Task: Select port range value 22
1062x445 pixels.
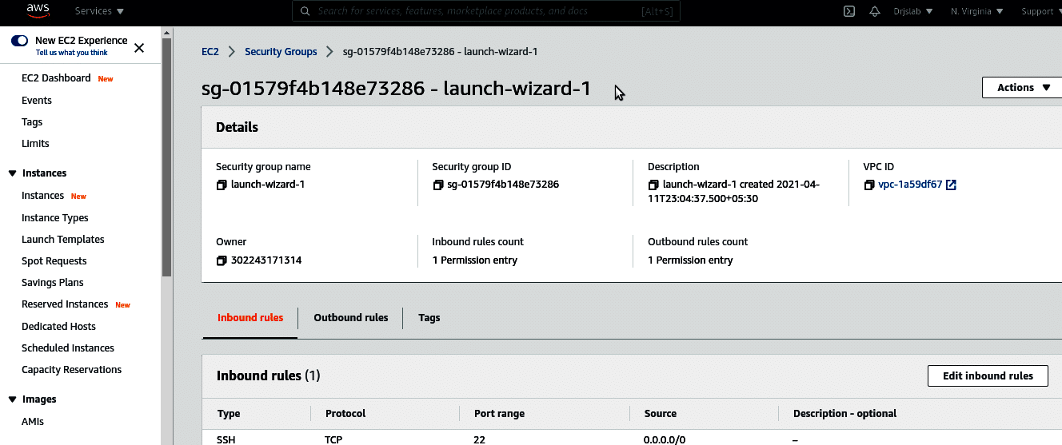Action: pyautogui.click(x=480, y=439)
